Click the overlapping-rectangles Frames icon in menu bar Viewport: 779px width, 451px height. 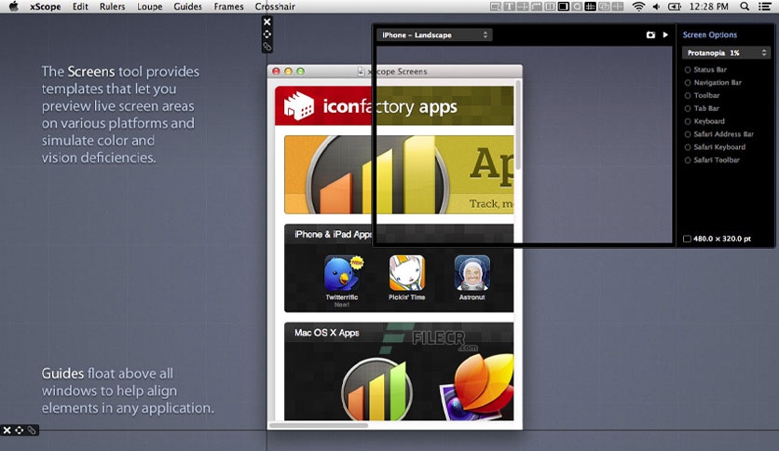pyautogui.click(x=604, y=7)
